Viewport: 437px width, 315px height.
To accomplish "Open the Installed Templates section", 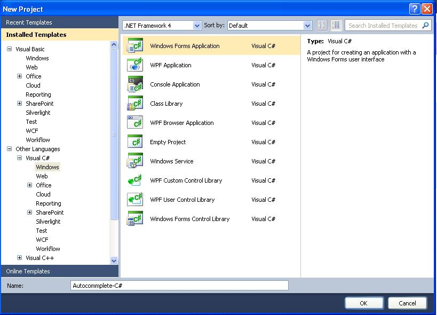I will tap(60, 35).
